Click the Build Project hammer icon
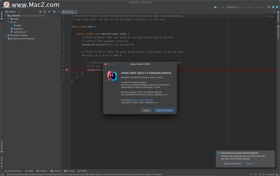280x176 pixels. pyautogui.click(x=222, y=7)
